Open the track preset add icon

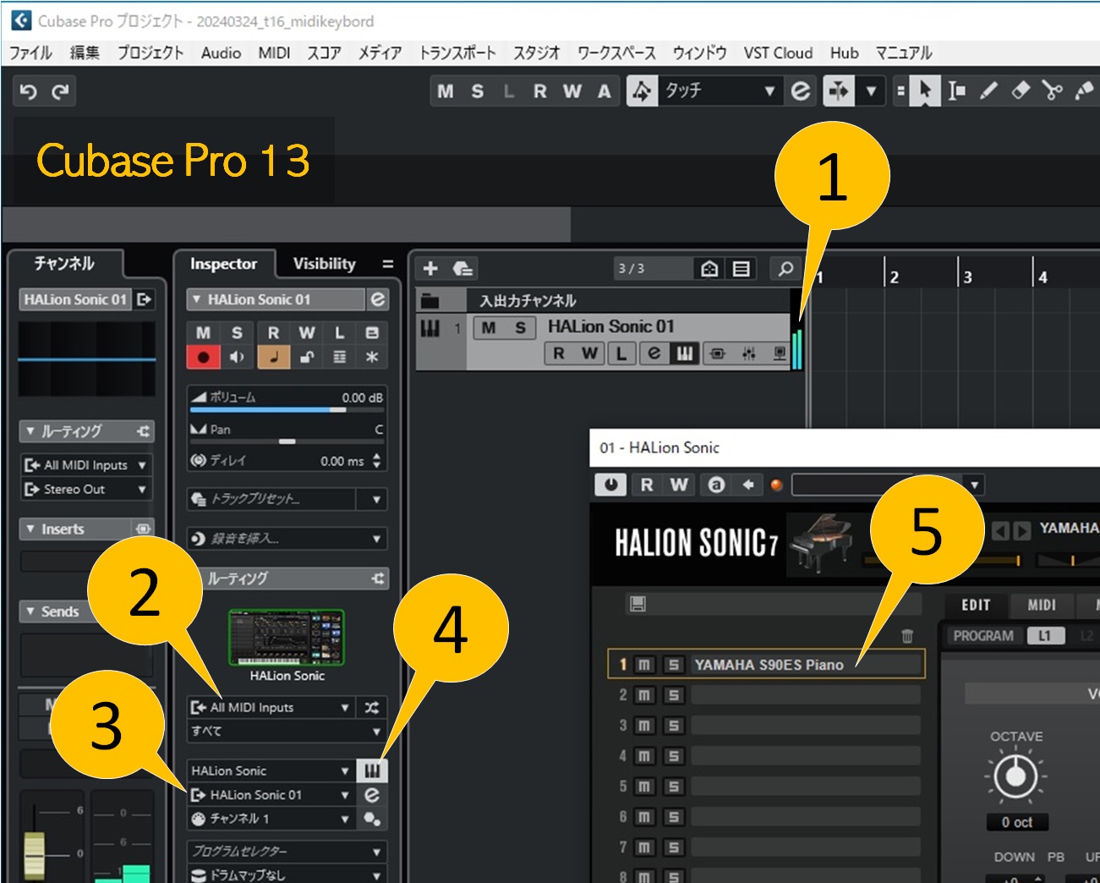click(x=462, y=268)
